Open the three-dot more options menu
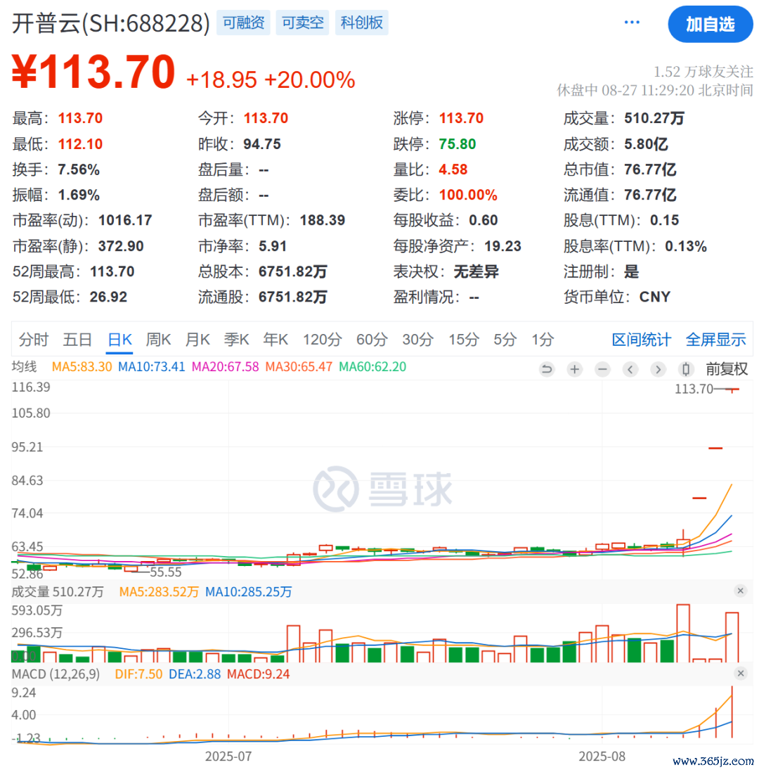This screenshot has width=759, height=772. coord(632,22)
